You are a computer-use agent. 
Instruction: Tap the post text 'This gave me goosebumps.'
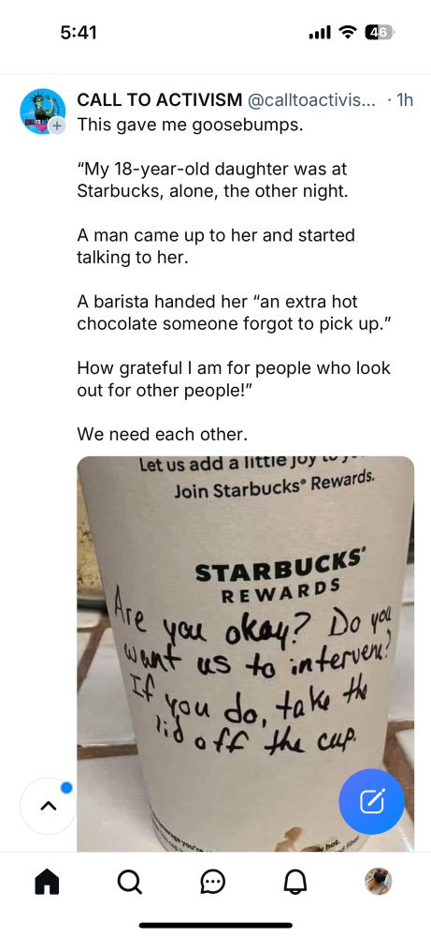pyautogui.click(x=190, y=126)
